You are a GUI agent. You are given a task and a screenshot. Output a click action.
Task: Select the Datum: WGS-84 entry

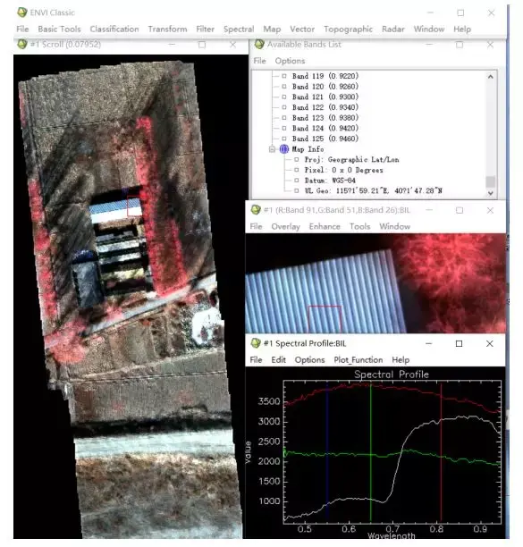pos(330,181)
